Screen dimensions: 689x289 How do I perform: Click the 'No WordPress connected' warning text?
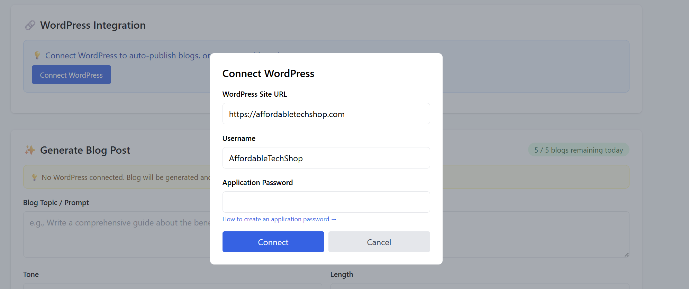125,177
